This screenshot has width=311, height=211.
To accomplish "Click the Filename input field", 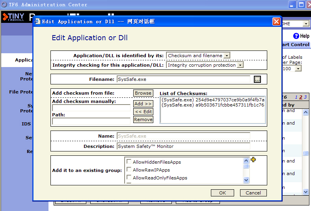I will [x=183, y=79].
